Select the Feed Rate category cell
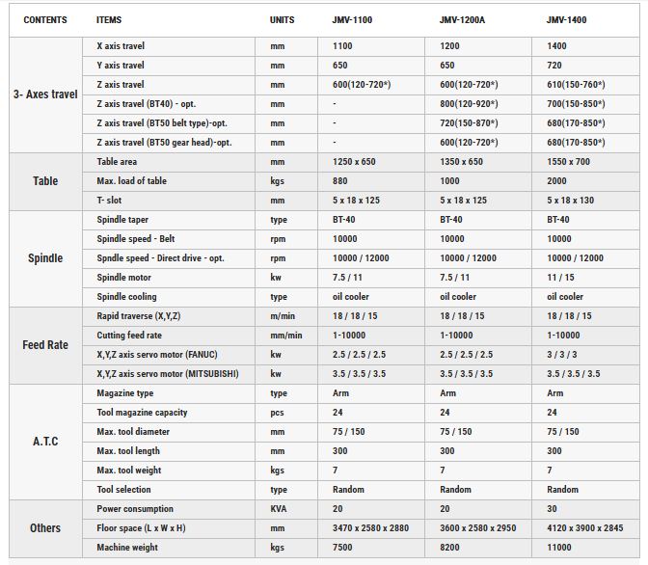 [45, 345]
